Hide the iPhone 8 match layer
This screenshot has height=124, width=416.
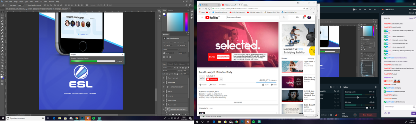click(164, 105)
